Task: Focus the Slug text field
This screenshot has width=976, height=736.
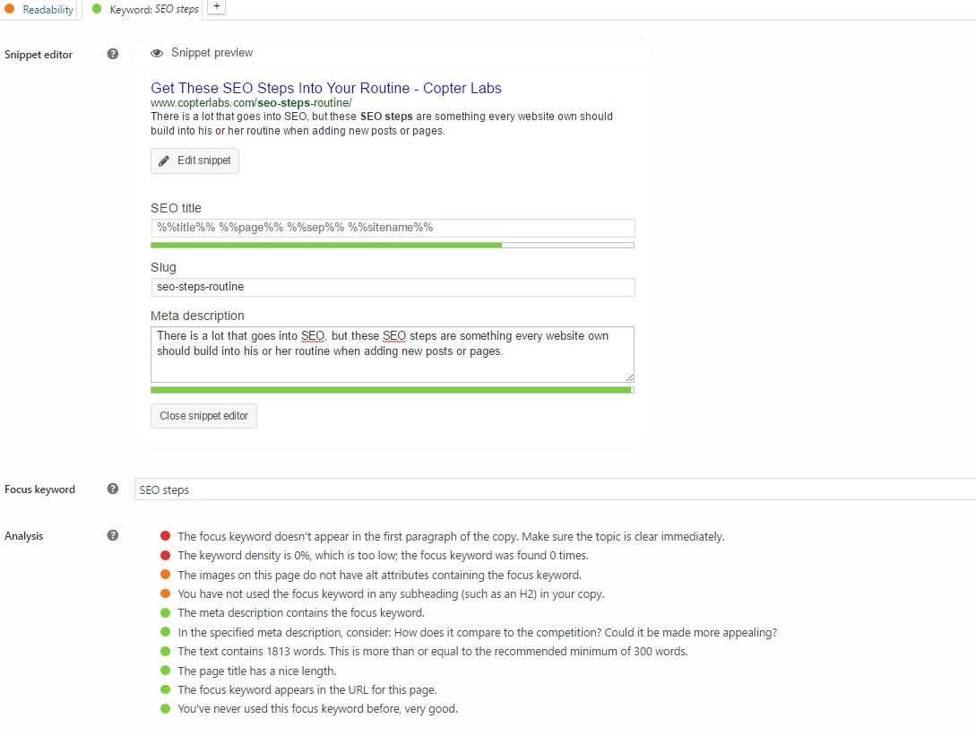Action: click(393, 287)
